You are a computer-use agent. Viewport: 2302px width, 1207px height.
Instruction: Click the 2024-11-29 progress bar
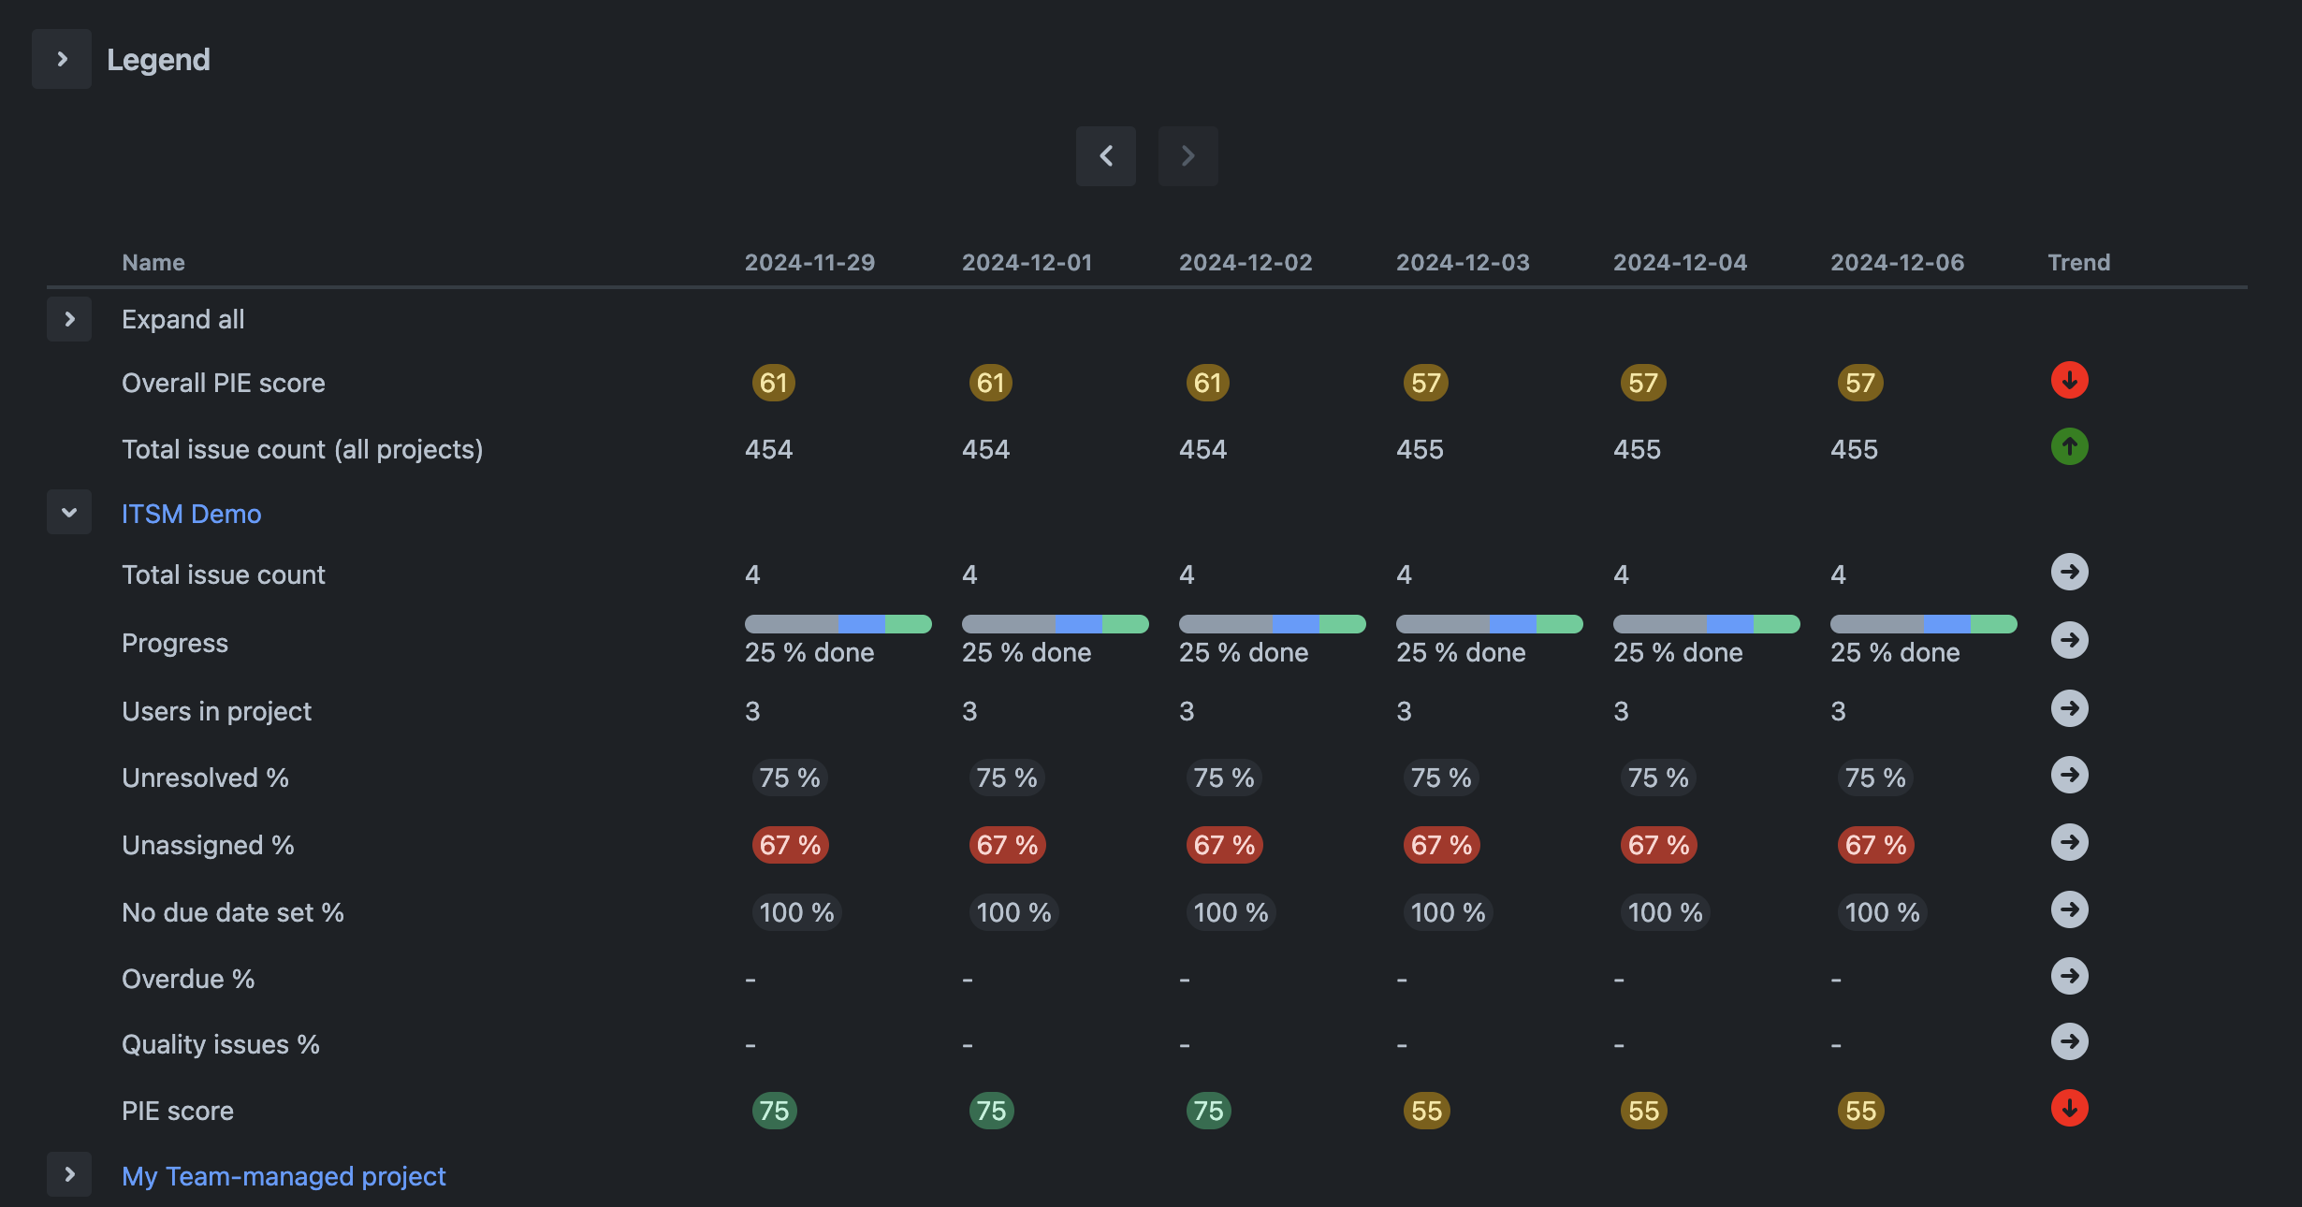pyautogui.click(x=838, y=624)
